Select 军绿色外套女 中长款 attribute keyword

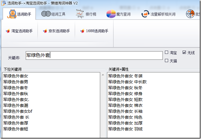tap(127, 82)
